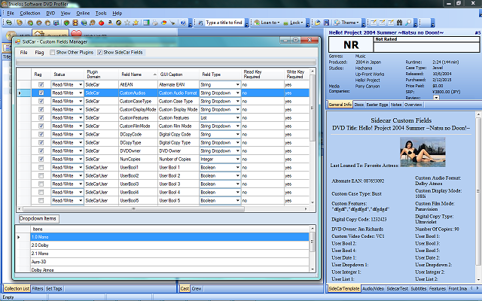Viewport: 482px width, 301px height.
Task: Toggle the Flag checkbox for AltEAN row
Action: point(41,84)
